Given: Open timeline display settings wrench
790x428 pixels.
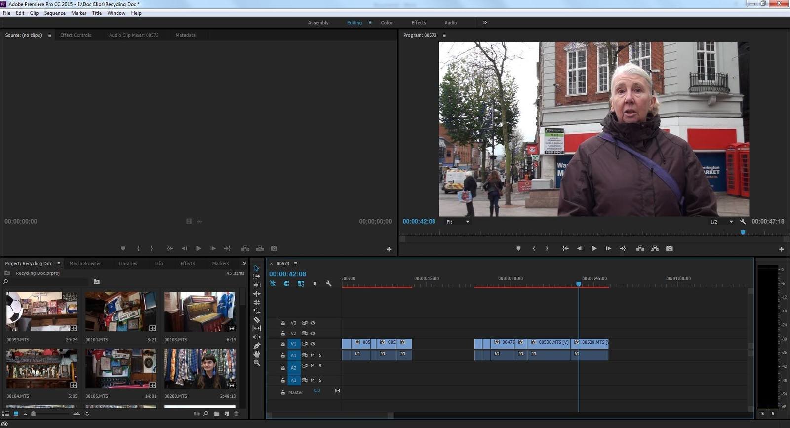Looking at the screenshot, I should click(x=329, y=284).
